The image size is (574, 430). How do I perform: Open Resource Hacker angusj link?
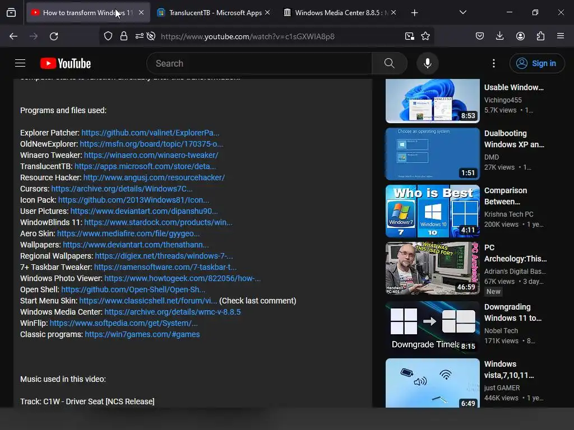pos(154,177)
